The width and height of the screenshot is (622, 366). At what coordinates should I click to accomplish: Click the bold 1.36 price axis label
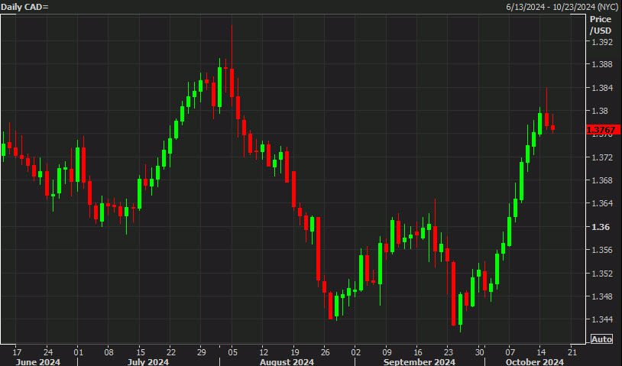tap(600, 227)
